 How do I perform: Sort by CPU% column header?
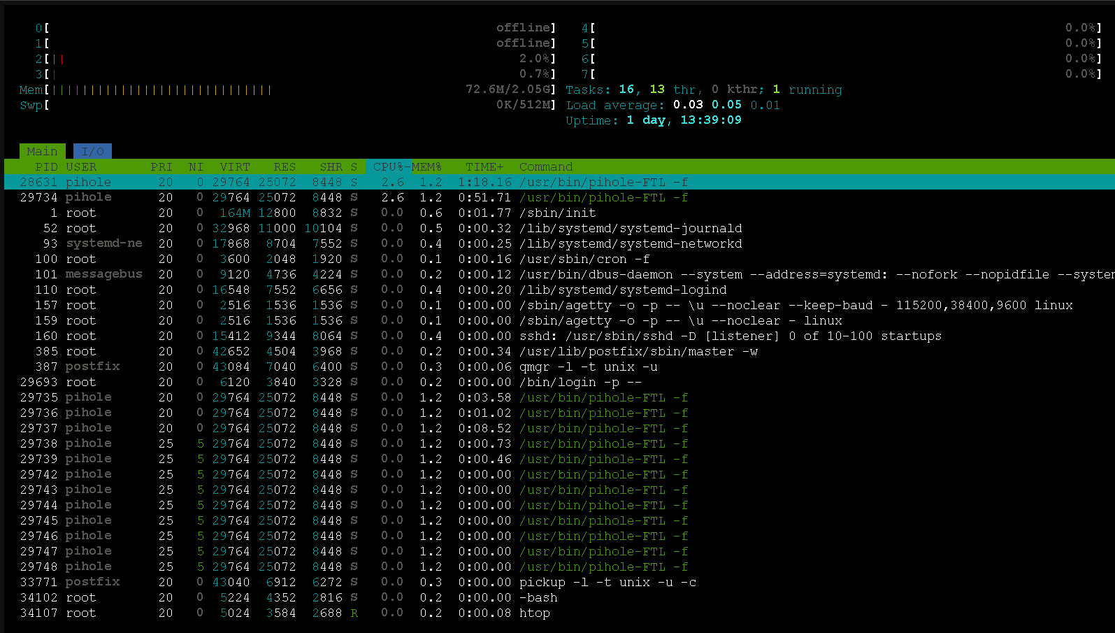point(389,166)
